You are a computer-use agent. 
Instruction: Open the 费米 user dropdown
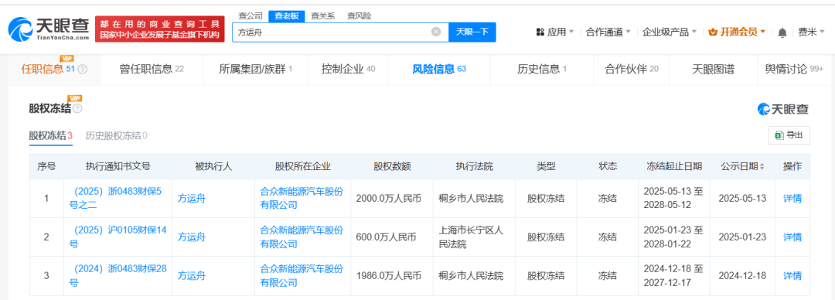(x=810, y=32)
